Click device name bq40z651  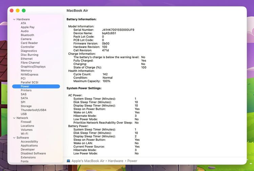click(x=109, y=33)
